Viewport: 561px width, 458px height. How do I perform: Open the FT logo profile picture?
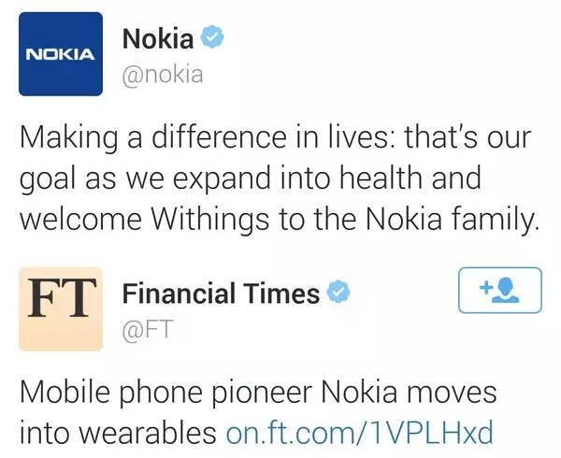60,310
